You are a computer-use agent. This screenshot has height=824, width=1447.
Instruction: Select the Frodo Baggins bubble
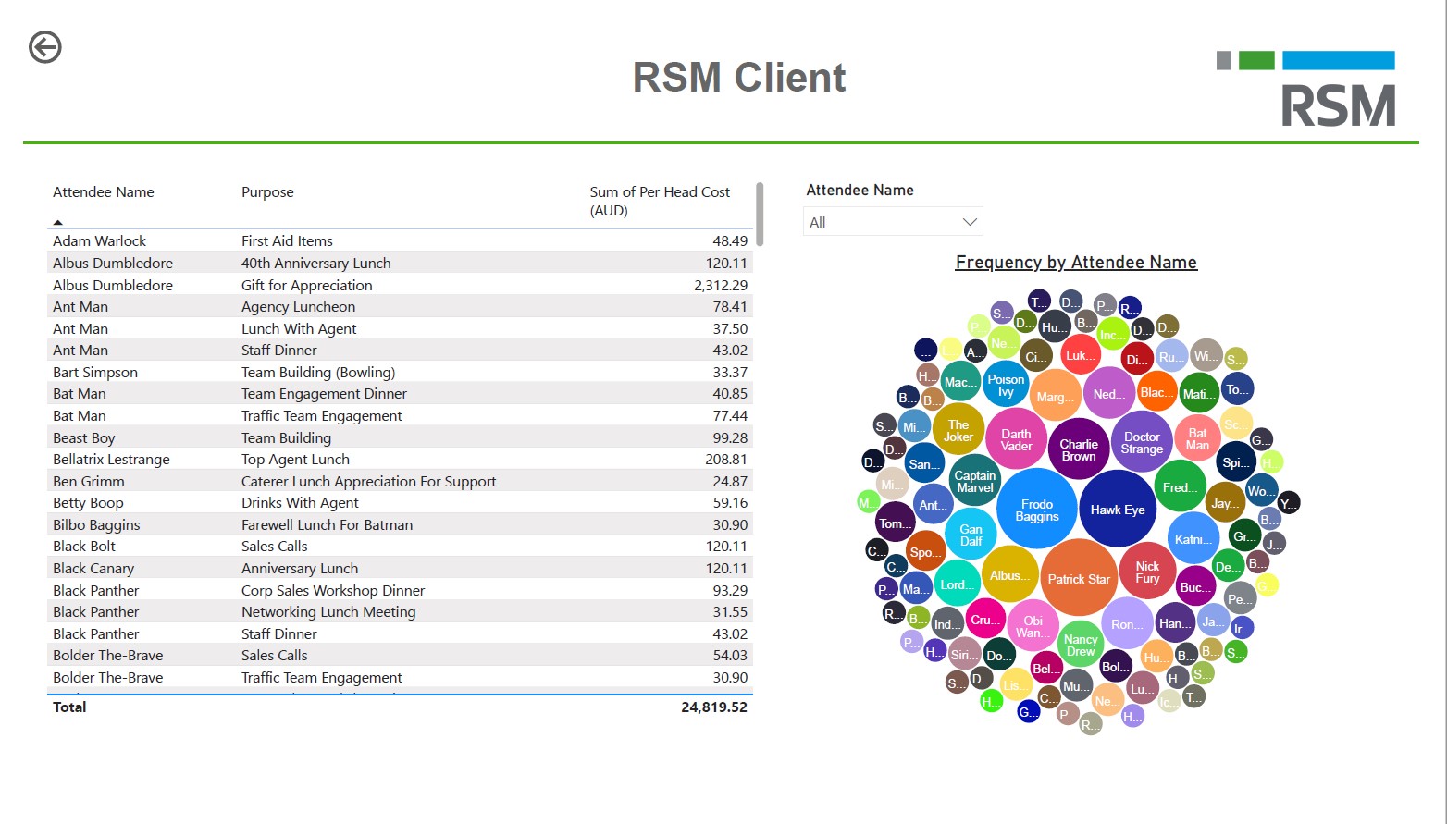[1036, 510]
